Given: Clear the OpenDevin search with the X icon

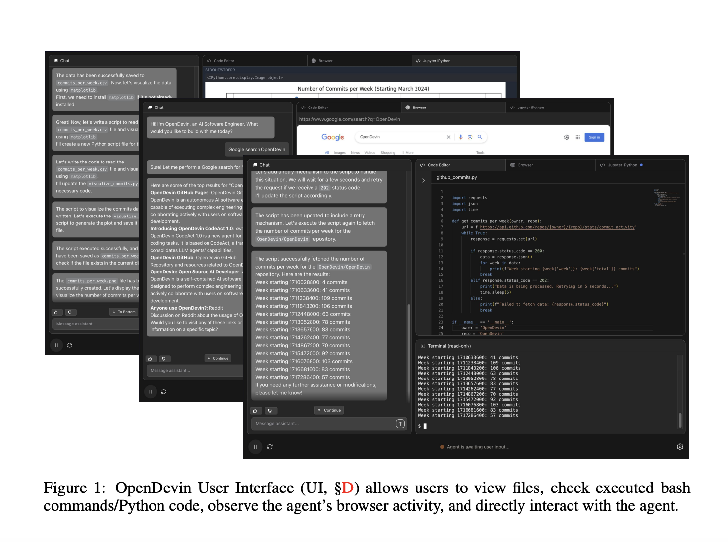Looking at the screenshot, I should [449, 137].
